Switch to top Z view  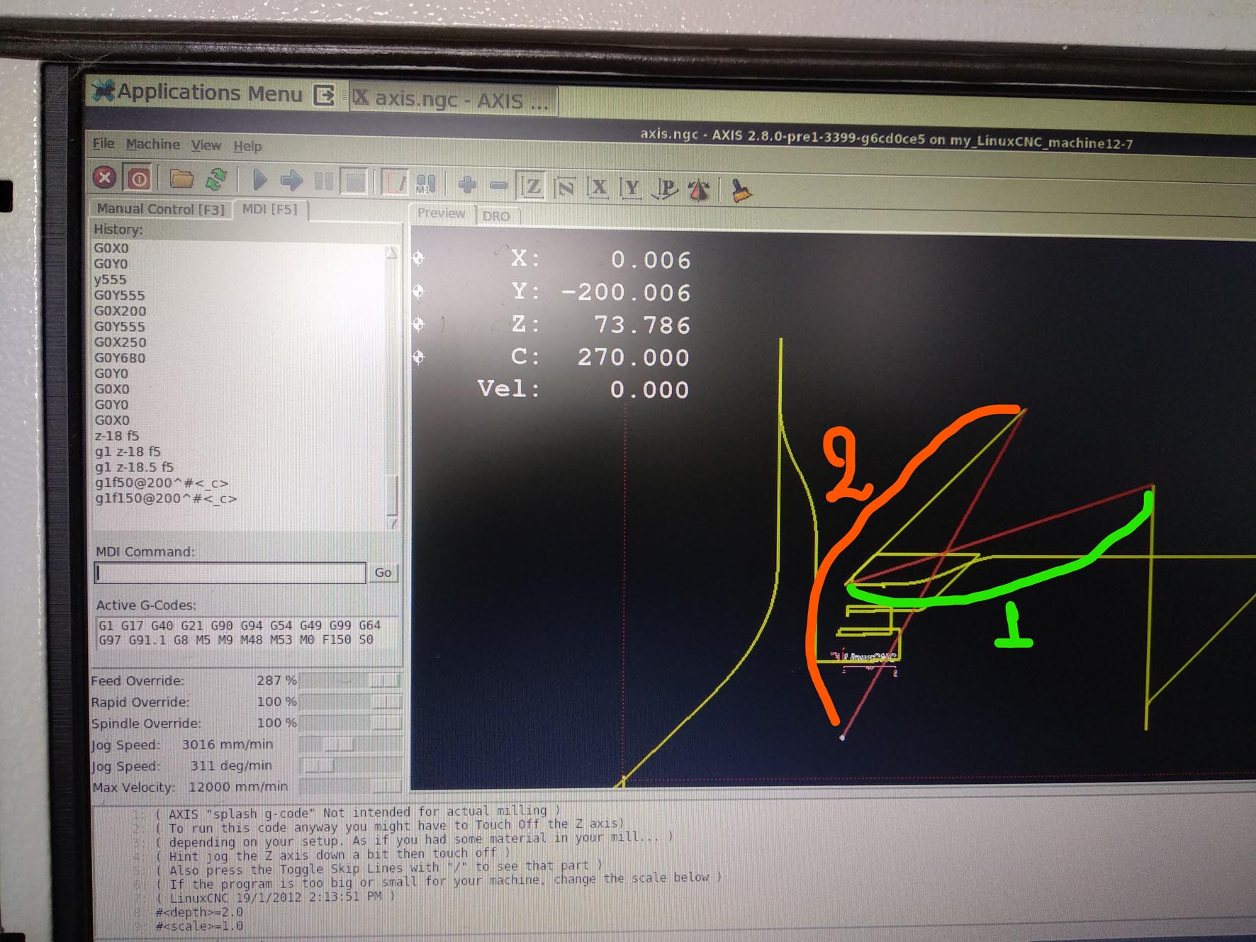[532, 186]
